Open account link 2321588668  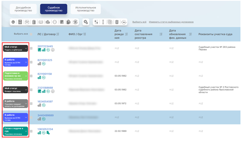coord(45,88)
